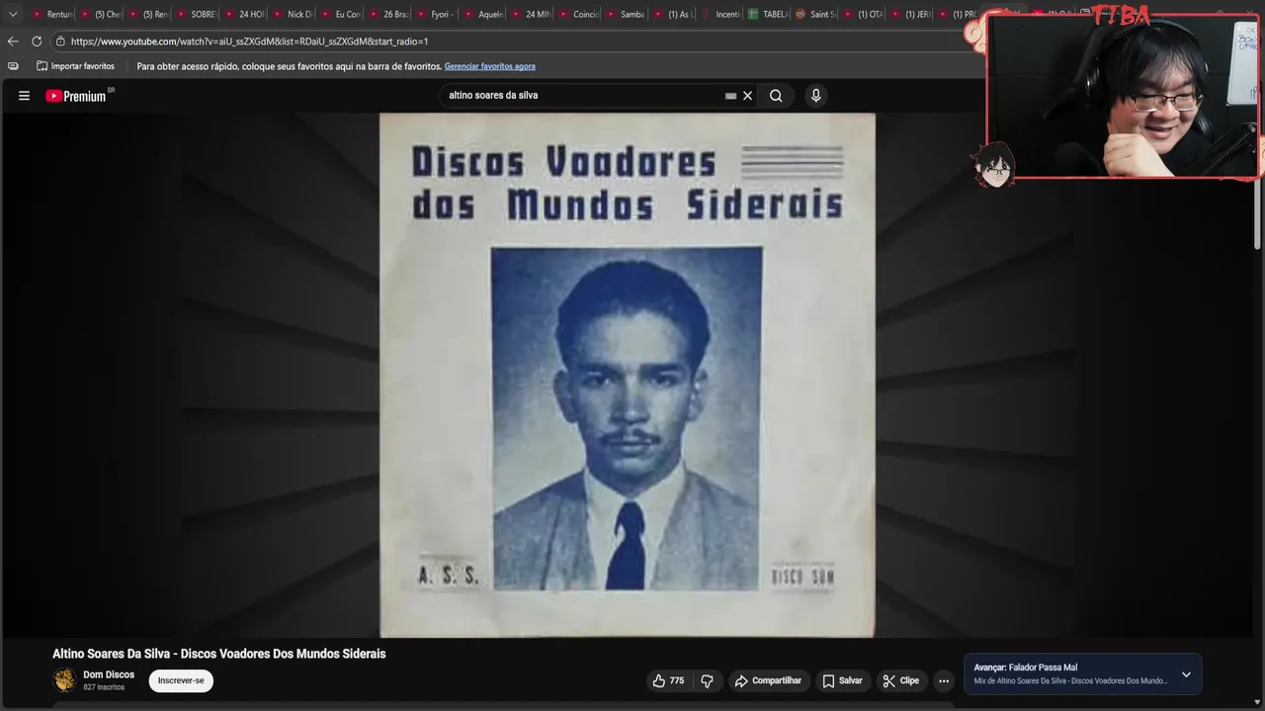Open Importar favoritos in favorites bar

(75, 66)
